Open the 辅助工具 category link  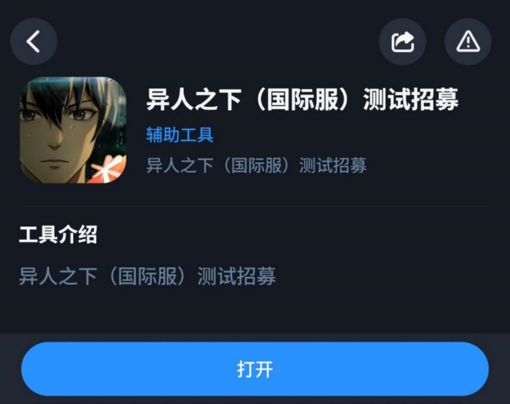pyautogui.click(x=180, y=135)
